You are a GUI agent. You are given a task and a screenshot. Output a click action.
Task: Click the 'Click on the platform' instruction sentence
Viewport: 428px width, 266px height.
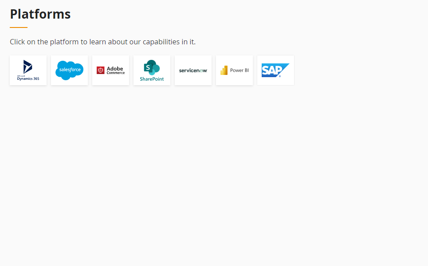pyautogui.click(x=102, y=42)
